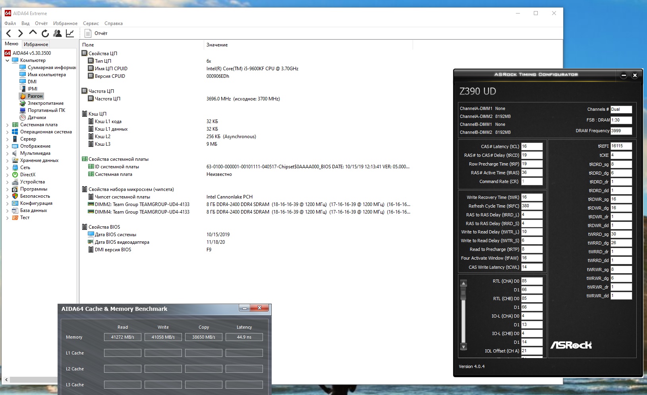Close the Cache & Memory Benchmark window
647x395 pixels.
(260, 308)
